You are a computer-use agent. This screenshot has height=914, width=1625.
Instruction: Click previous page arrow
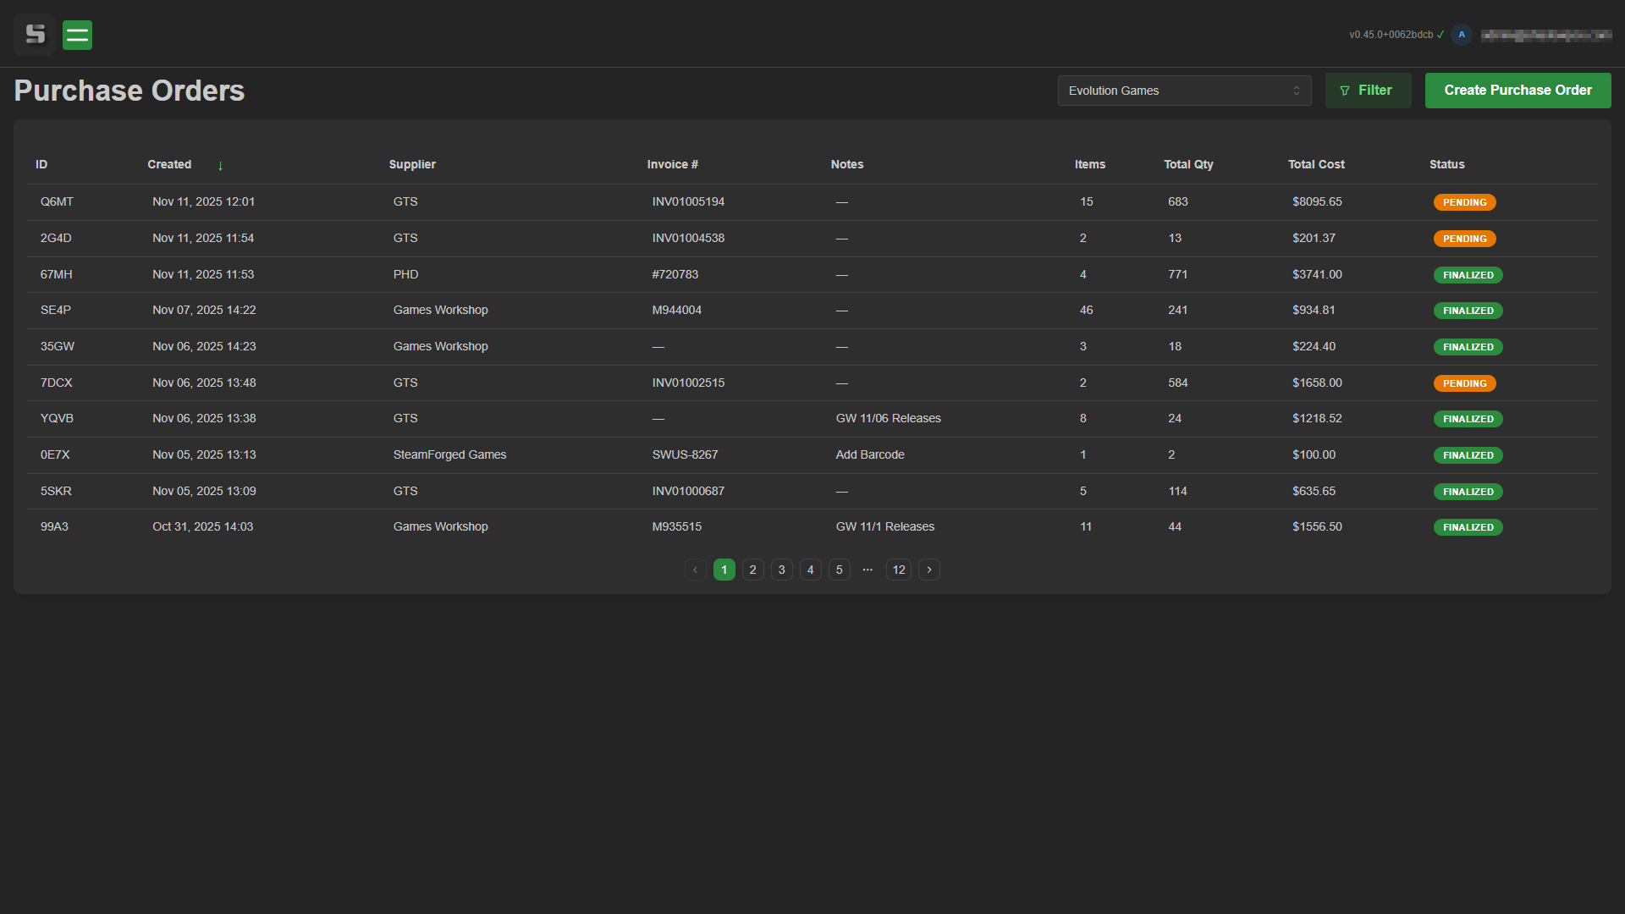tap(696, 570)
